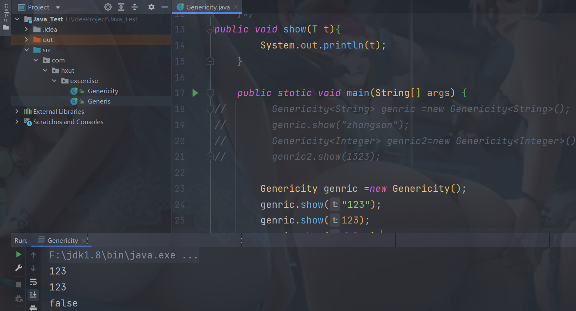Screen dimensions: 576x311
Task: Click commented genric2.show(1323) line
Action: [x=326, y=157]
